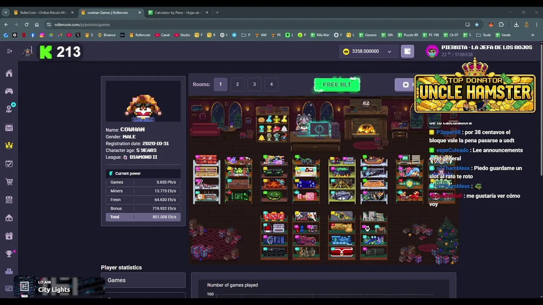This screenshot has width=543, height=305.
Task: Open the Genesis sheet bookmark
Action: [368, 35]
